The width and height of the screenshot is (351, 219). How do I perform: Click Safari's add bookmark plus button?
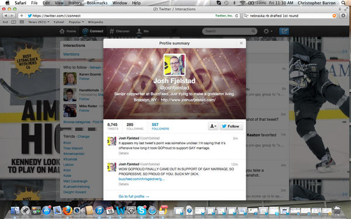[22, 16]
